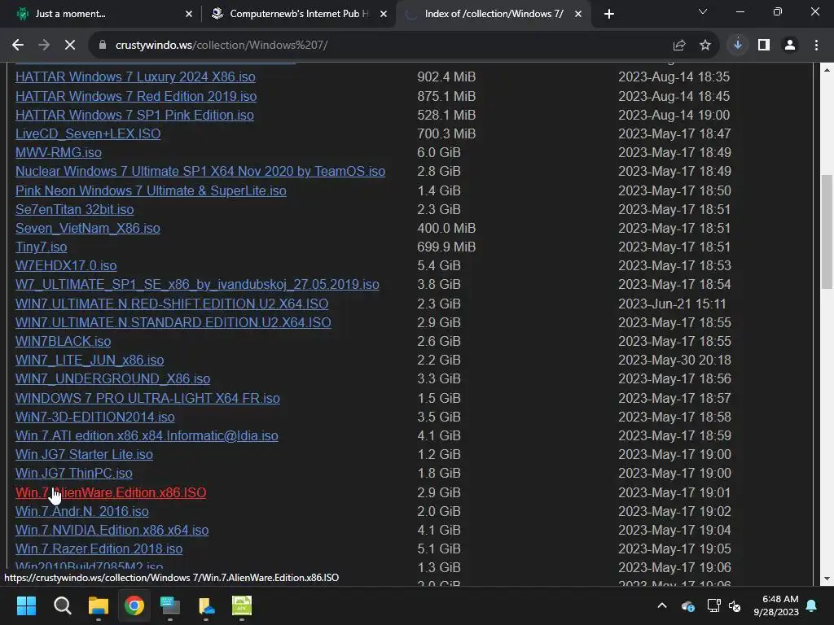The height and width of the screenshot is (625, 834).
Task: Open the share this page icon
Action: click(679, 46)
